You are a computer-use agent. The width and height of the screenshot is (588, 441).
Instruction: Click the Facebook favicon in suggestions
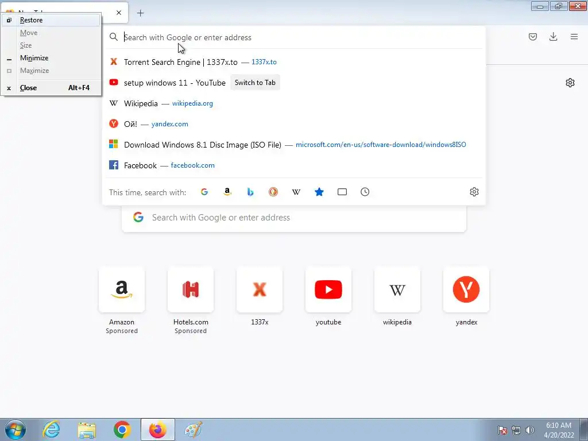tap(114, 165)
